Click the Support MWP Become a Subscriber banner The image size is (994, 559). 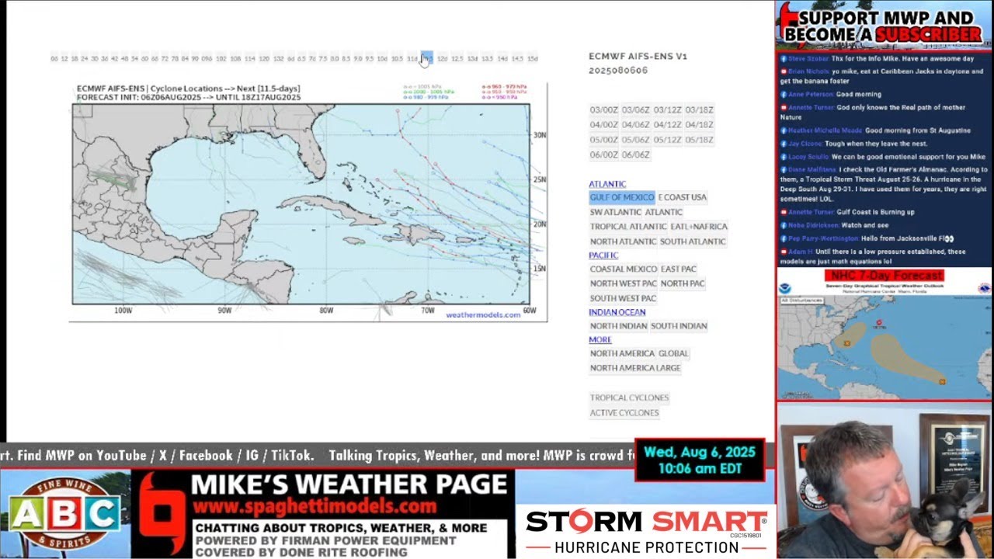pos(885,25)
